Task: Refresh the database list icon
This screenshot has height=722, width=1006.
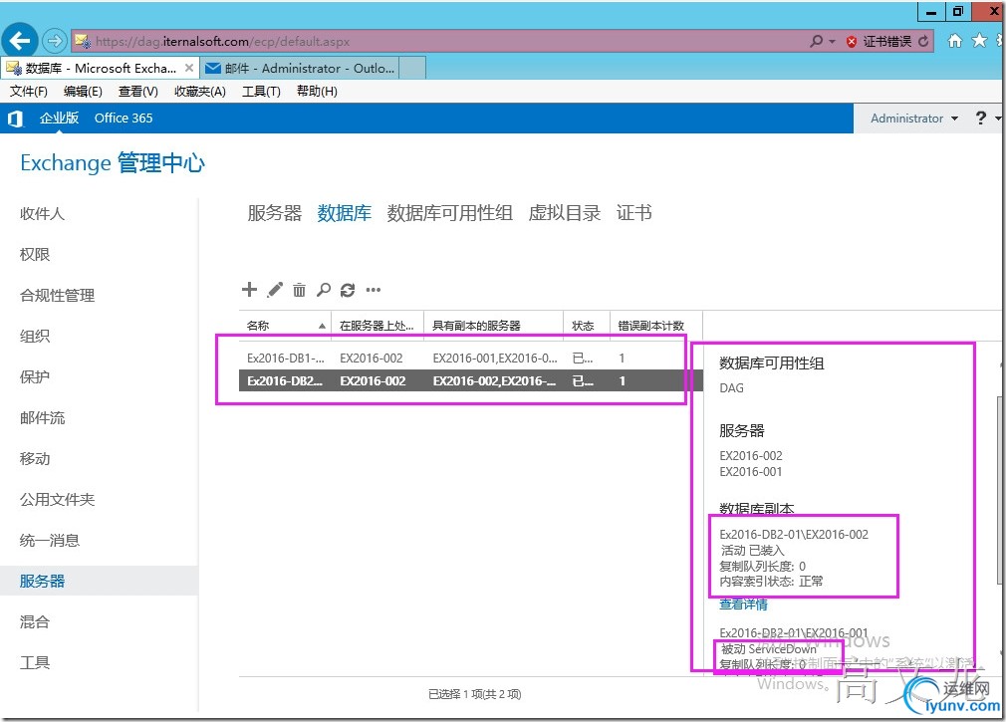Action: coord(348,290)
